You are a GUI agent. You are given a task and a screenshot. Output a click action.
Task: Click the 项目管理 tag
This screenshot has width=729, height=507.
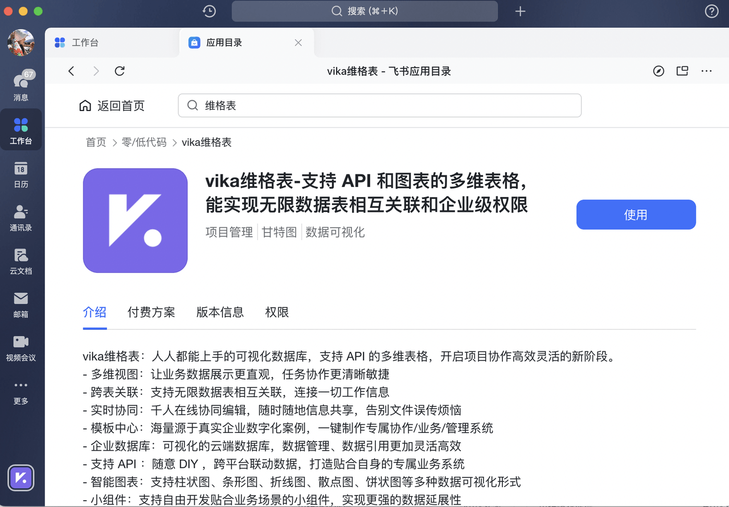pos(230,232)
